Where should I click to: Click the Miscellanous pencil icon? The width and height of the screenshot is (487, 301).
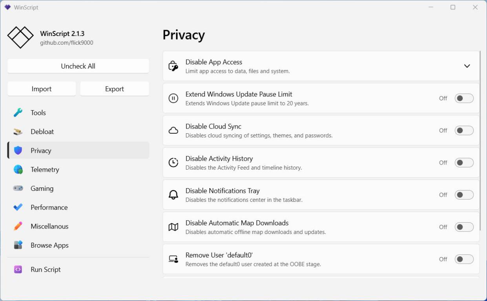click(18, 226)
